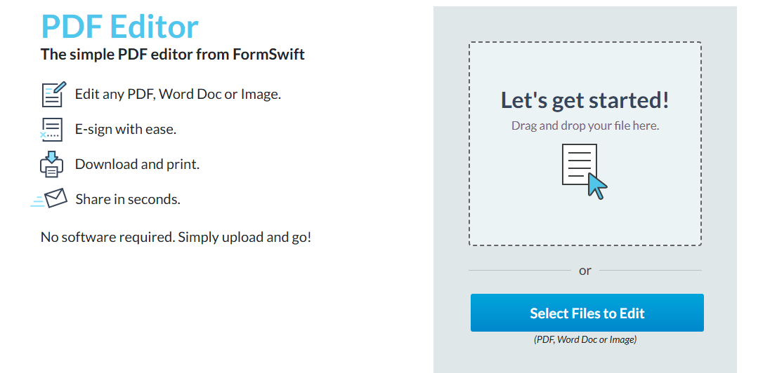This screenshot has height=373, width=777.
Task: Click inside the dashed drop zone area
Action: tap(585, 144)
